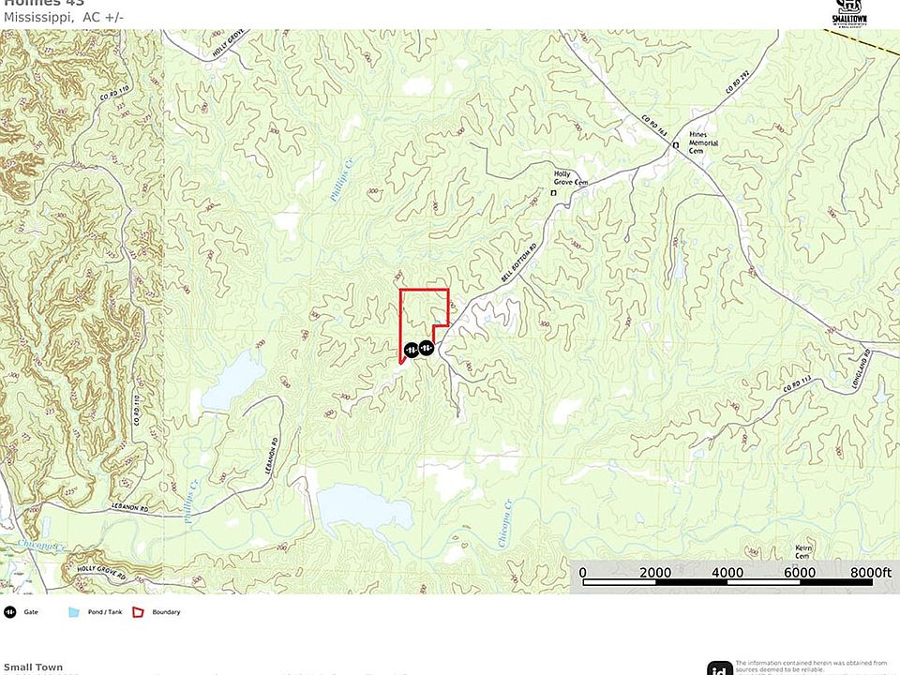Select the red Boundary icon in the legend
The height and width of the screenshot is (675, 900).
pyautogui.click(x=138, y=612)
